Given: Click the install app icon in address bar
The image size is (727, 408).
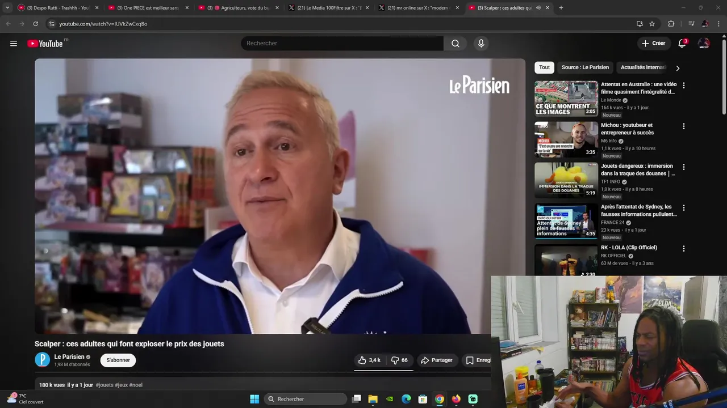Looking at the screenshot, I should point(640,24).
